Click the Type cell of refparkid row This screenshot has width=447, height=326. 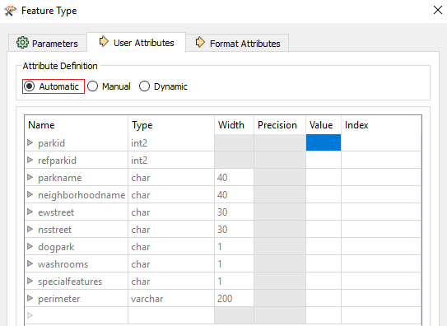[171, 161]
